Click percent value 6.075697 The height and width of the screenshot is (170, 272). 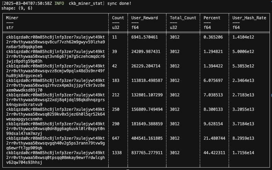click(x=213, y=81)
